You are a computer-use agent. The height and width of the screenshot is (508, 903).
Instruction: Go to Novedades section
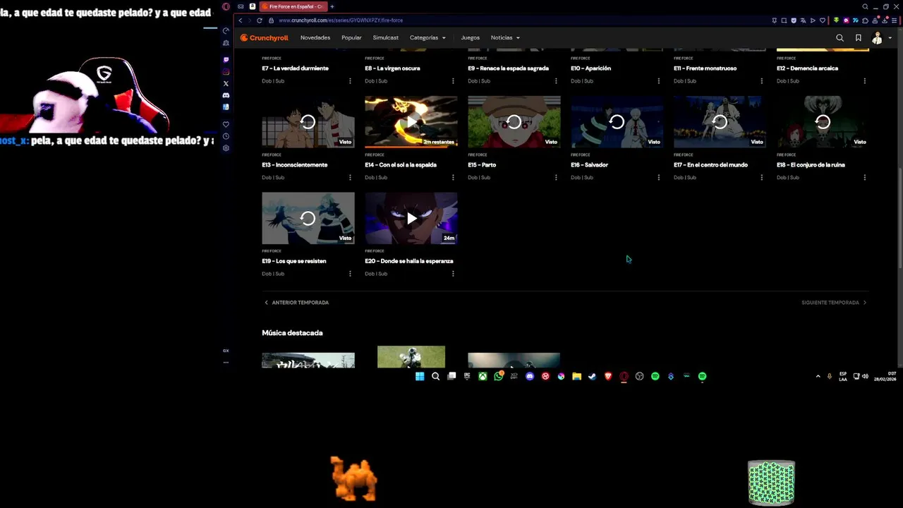click(x=315, y=37)
